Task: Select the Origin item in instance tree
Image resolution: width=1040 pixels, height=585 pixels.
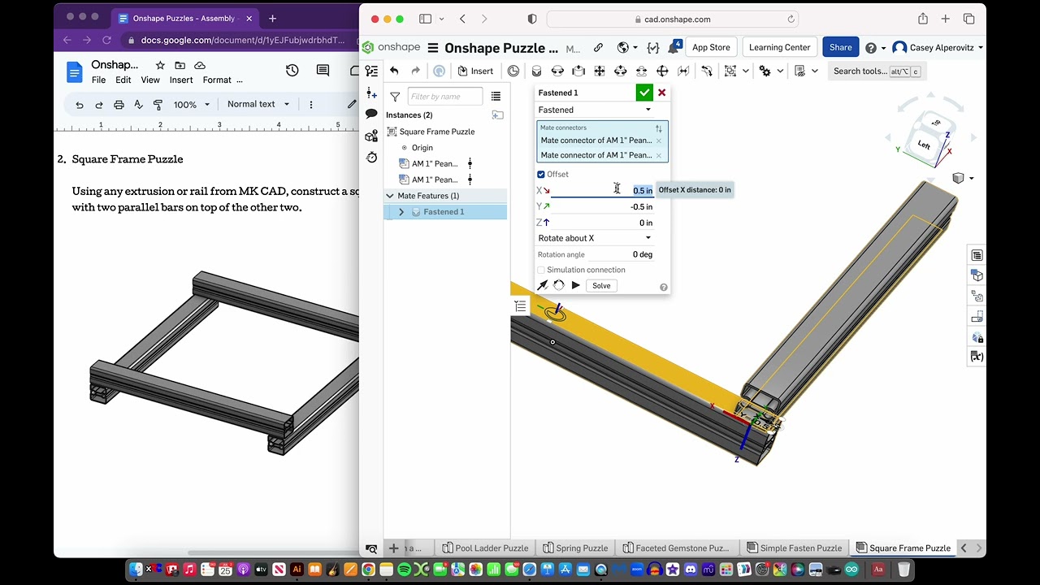Action: coord(422,148)
